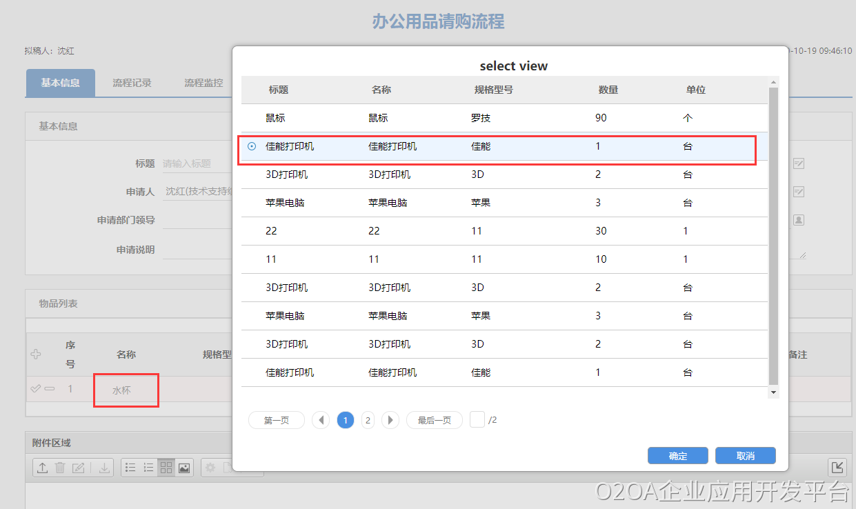The image size is (856, 509).
Task: Go to next page with right arrow
Action: click(390, 420)
